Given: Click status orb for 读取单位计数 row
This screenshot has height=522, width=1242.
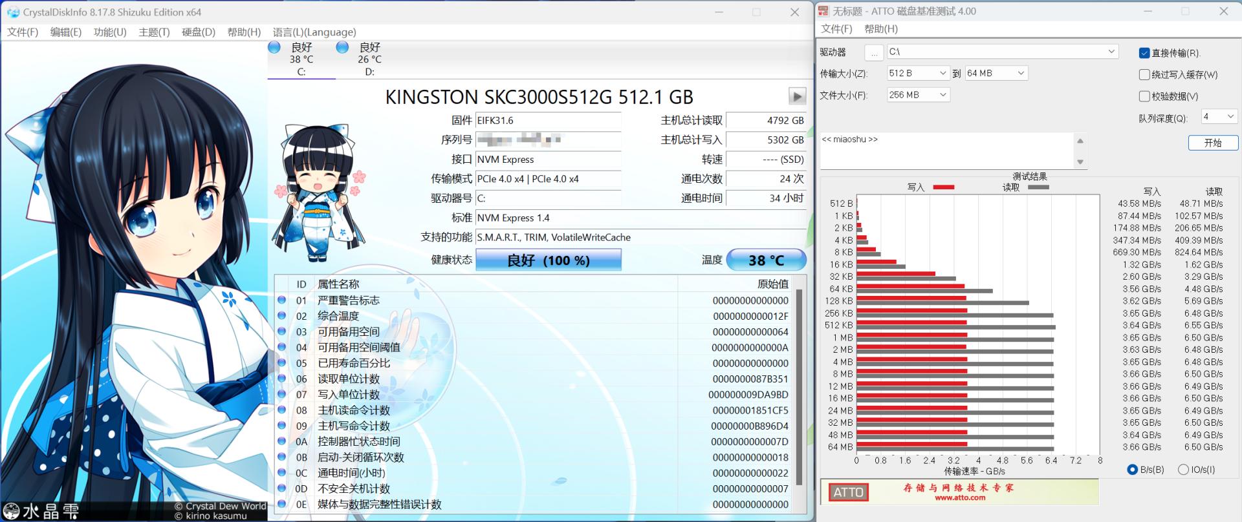Looking at the screenshot, I should click(281, 379).
